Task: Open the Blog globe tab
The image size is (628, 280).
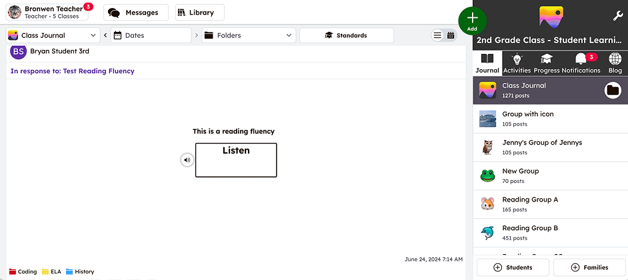Action: pyautogui.click(x=615, y=63)
